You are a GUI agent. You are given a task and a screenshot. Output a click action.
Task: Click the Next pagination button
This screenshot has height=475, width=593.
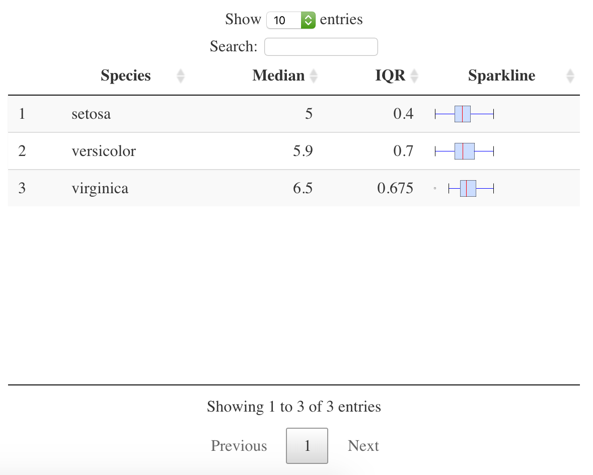(363, 446)
